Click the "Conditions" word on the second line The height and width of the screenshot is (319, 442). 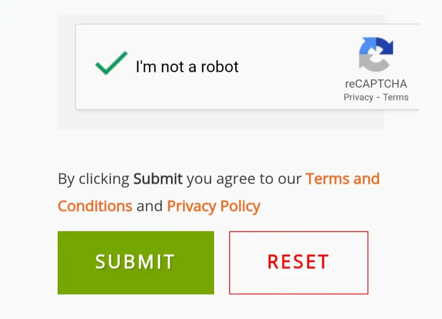[95, 206]
